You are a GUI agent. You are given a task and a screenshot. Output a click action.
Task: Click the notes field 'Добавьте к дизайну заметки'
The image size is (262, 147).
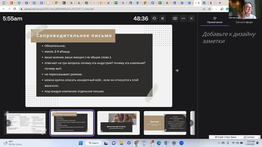(229, 38)
